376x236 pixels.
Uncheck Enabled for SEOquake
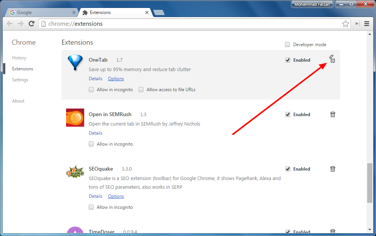click(x=288, y=169)
